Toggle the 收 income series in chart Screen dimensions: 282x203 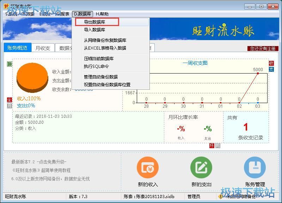pyautogui.click(x=271, y=63)
